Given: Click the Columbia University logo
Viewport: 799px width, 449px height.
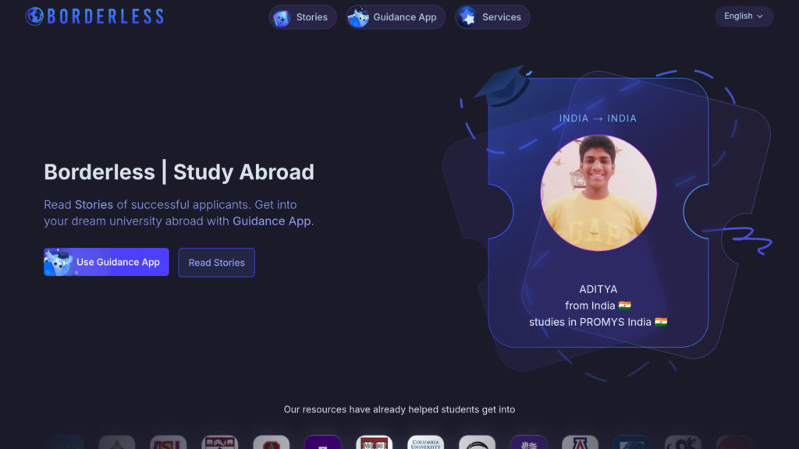Looking at the screenshot, I should click(425, 443).
